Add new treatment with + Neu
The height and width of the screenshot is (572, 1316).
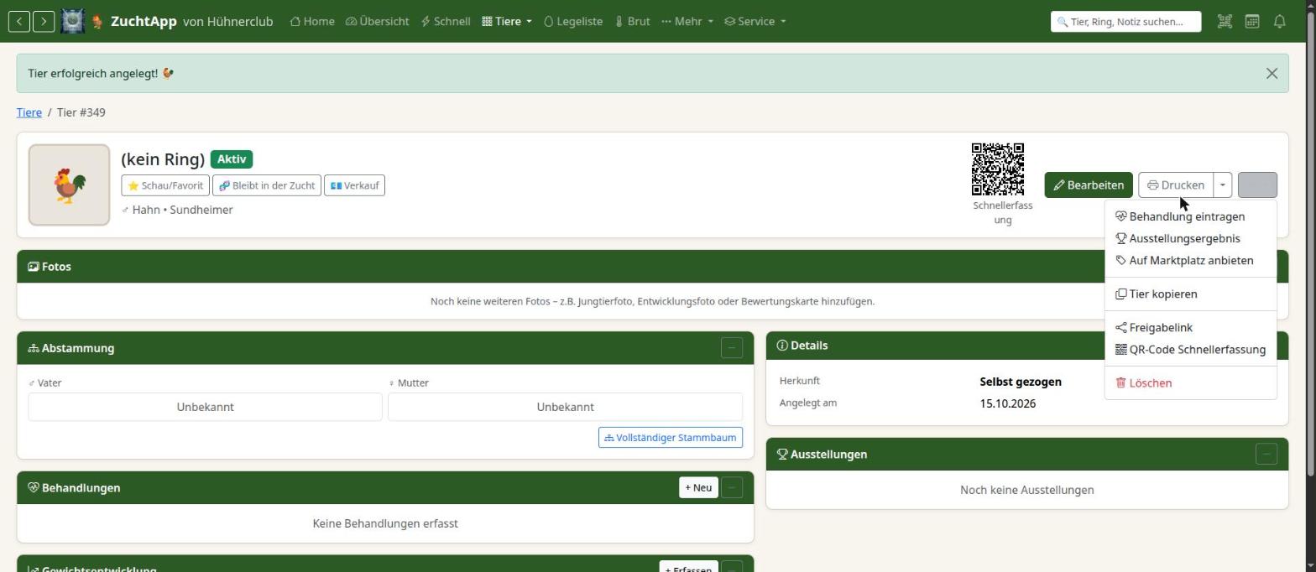[698, 487]
